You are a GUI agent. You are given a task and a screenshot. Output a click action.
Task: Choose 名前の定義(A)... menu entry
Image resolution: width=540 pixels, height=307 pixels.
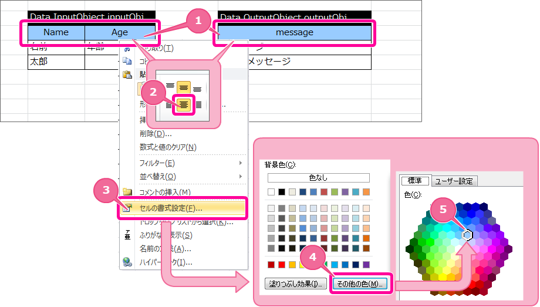point(165,248)
